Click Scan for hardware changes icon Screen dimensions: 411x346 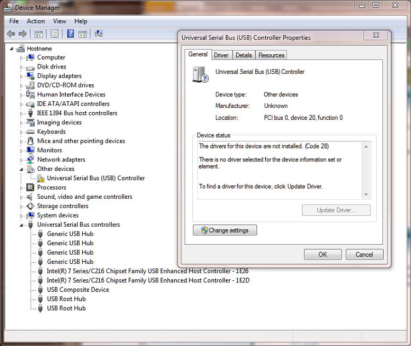pyautogui.click(x=99, y=33)
